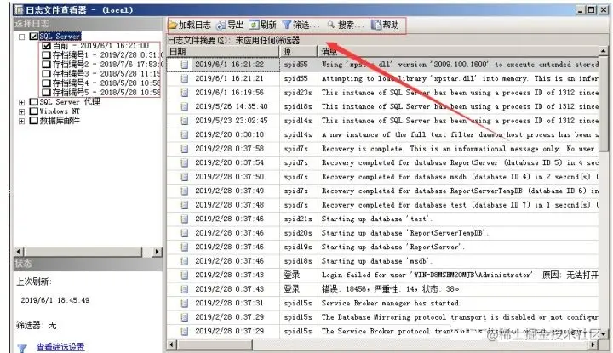Click the Filter (筛选) funnel icon
The height and width of the screenshot is (353, 613).
(x=287, y=25)
